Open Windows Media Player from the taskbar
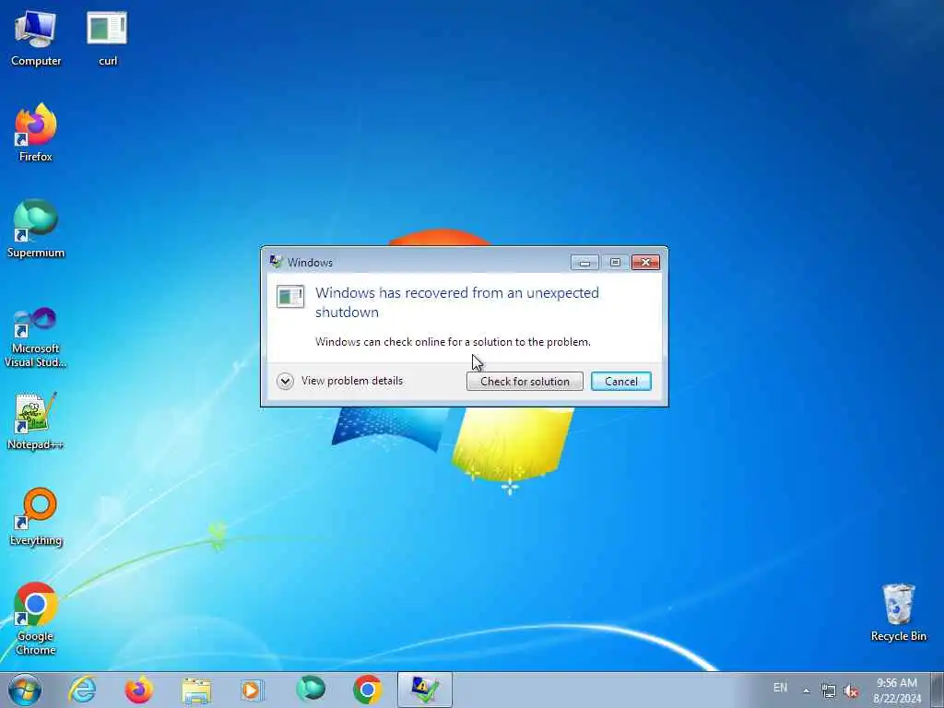Viewport: 944px width, 708px height. coord(253,690)
